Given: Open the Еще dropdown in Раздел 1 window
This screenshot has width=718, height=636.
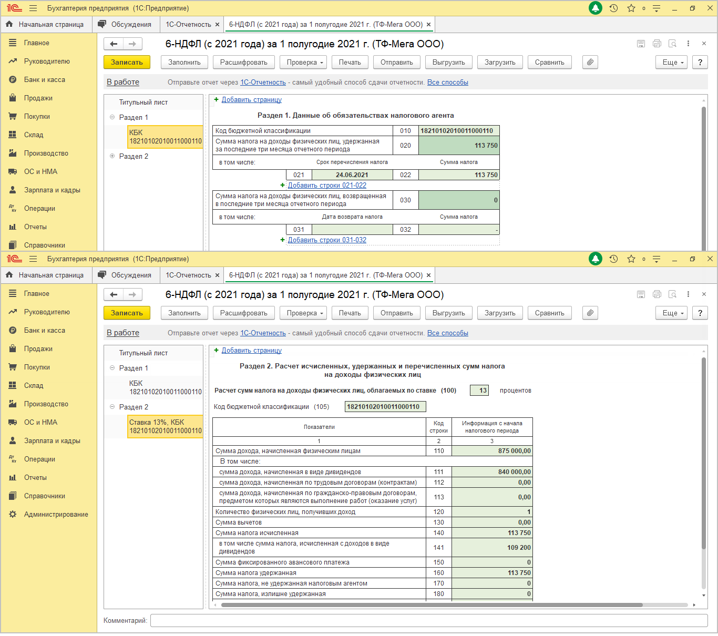Looking at the screenshot, I should click(x=671, y=62).
